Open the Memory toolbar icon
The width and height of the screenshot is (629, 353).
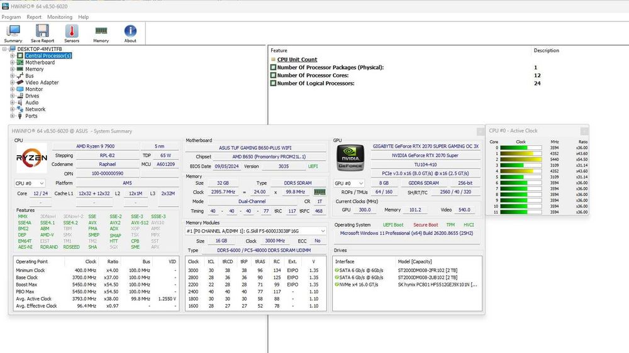pos(101,31)
